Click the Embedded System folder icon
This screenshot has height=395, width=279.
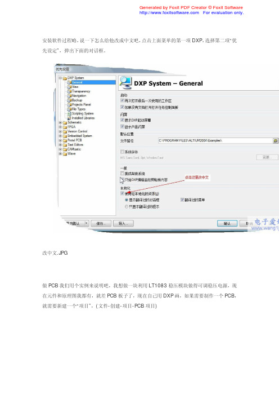click(x=65, y=136)
